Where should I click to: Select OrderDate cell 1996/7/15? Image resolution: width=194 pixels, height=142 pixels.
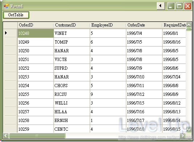click(144, 103)
